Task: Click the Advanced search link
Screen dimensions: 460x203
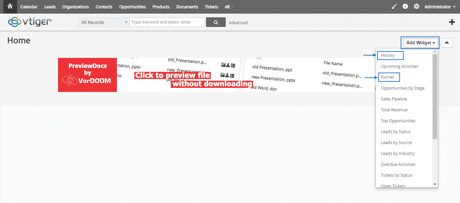Action: tap(238, 23)
